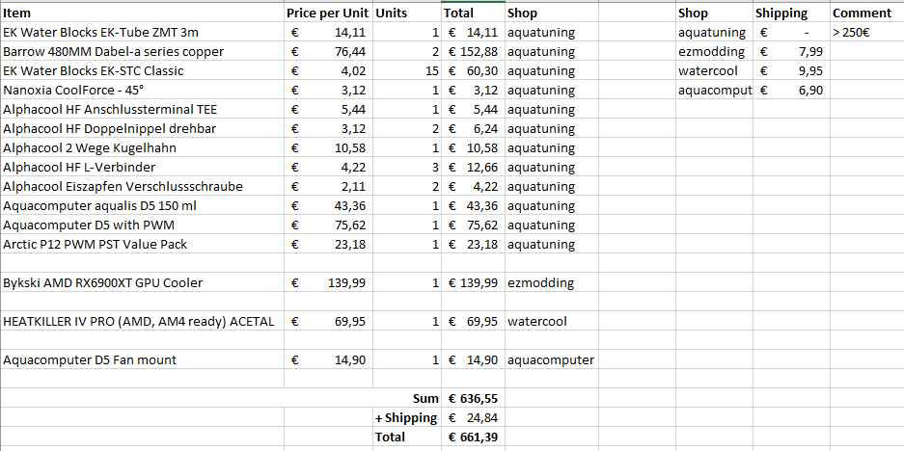904x451 pixels.
Task: Select the units cell showing 15
Action: click(x=405, y=71)
